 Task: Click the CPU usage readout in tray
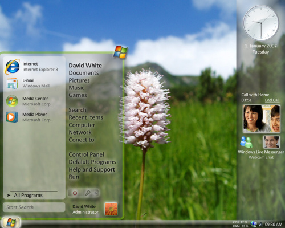click(x=241, y=222)
